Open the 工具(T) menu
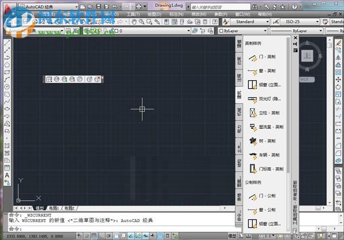This screenshot has height=240, width=344. pos(133,14)
